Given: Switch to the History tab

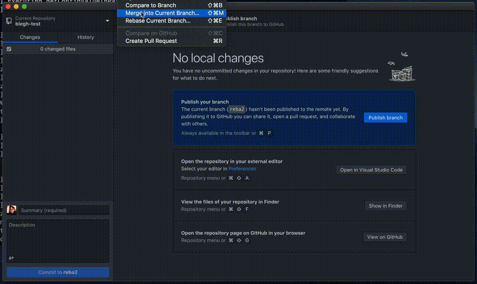Looking at the screenshot, I should [85, 37].
